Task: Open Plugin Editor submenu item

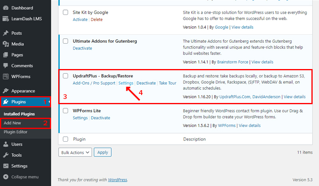Action: coord(16,132)
